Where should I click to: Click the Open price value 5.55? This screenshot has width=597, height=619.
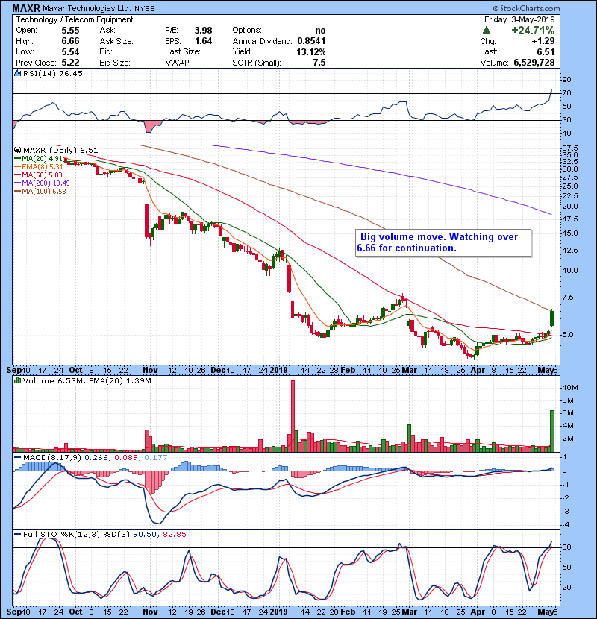point(70,31)
